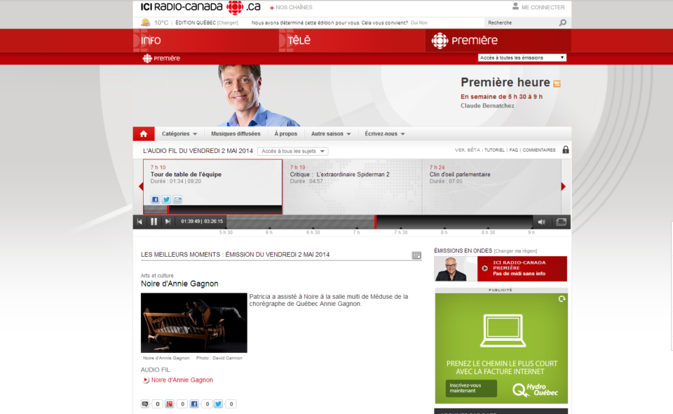This screenshot has width=673, height=414.
Task: Expand the 'Accès à tous les sujets' dropdown
Action: [x=292, y=151]
